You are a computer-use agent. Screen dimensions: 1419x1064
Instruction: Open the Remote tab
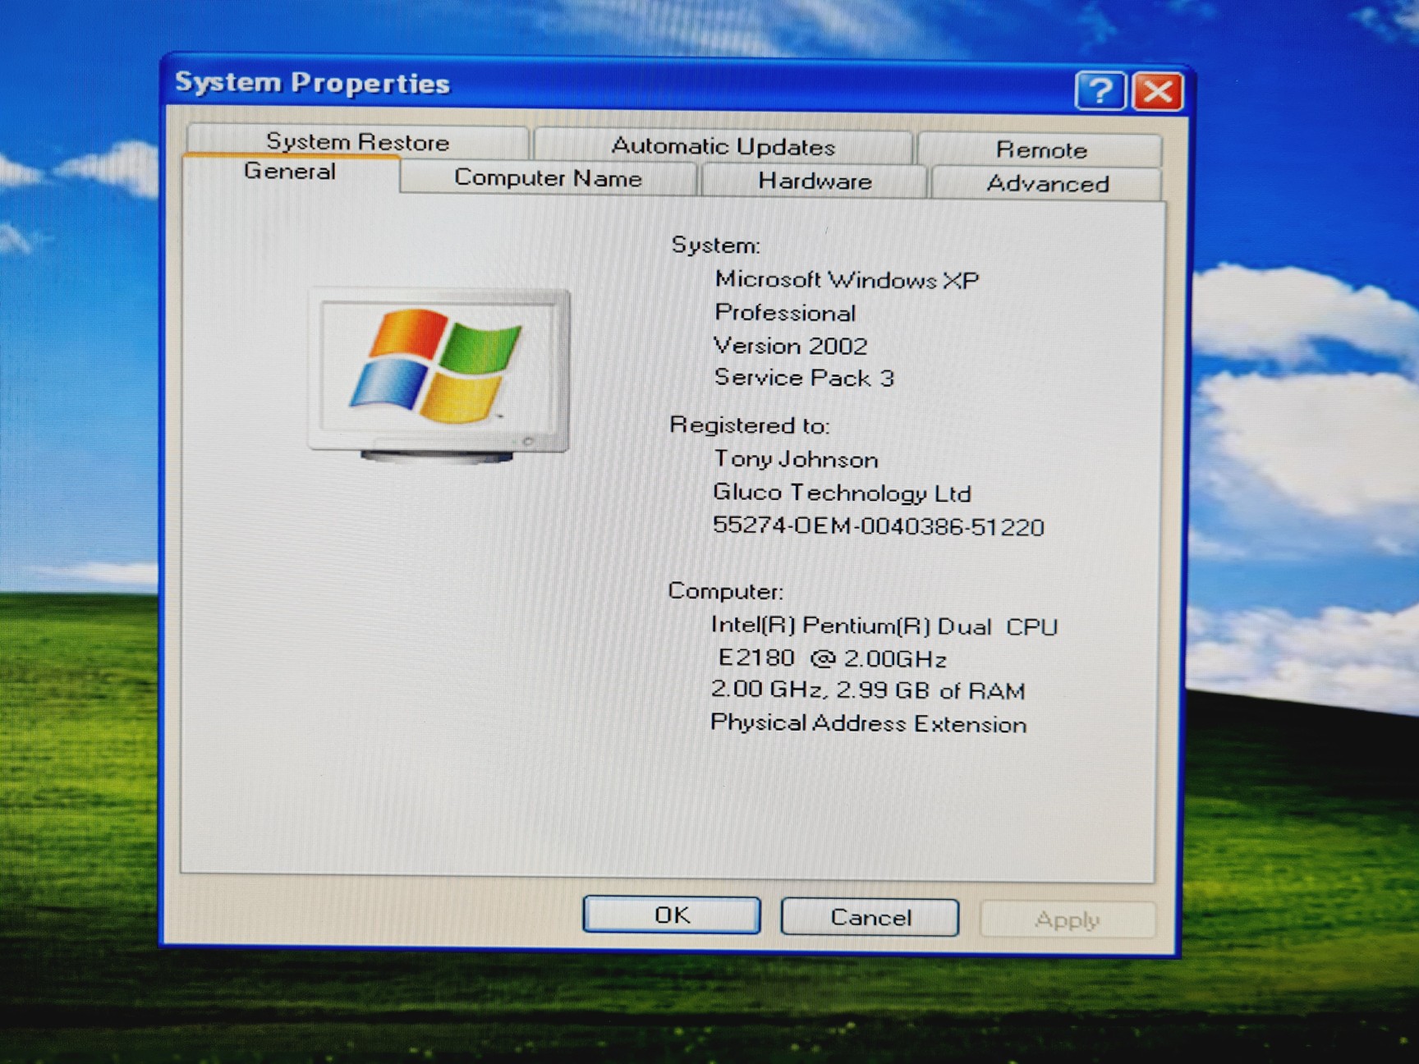coord(1040,149)
